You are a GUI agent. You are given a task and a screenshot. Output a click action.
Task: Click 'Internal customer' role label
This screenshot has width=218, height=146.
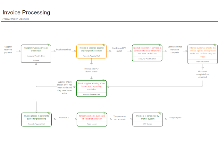point(203,62)
